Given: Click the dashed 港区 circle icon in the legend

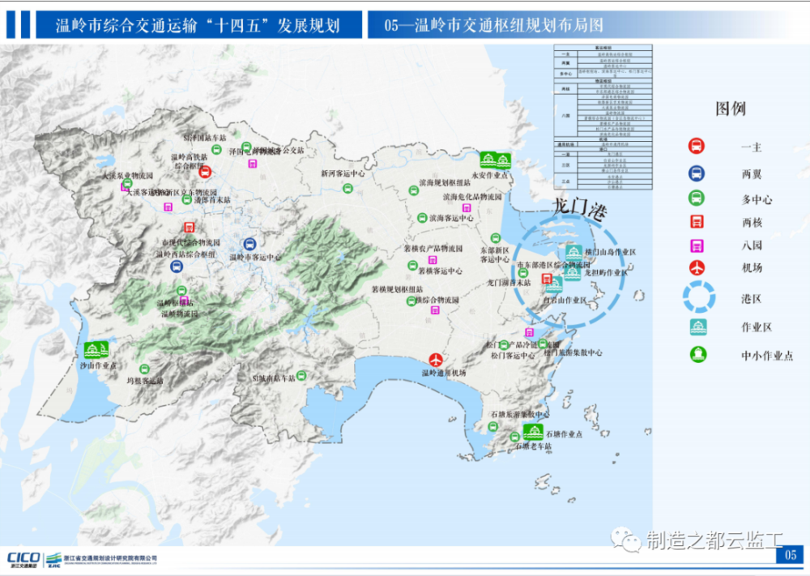Looking at the screenshot, I should pyautogui.click(x=699, y=297).
